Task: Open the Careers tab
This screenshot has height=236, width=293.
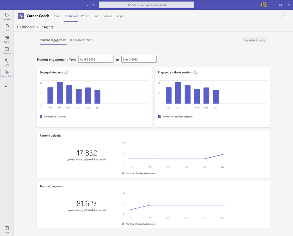Action: 107,16
